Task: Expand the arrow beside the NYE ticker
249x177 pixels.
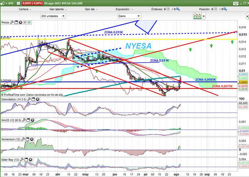Action: (x=7, y=3)
